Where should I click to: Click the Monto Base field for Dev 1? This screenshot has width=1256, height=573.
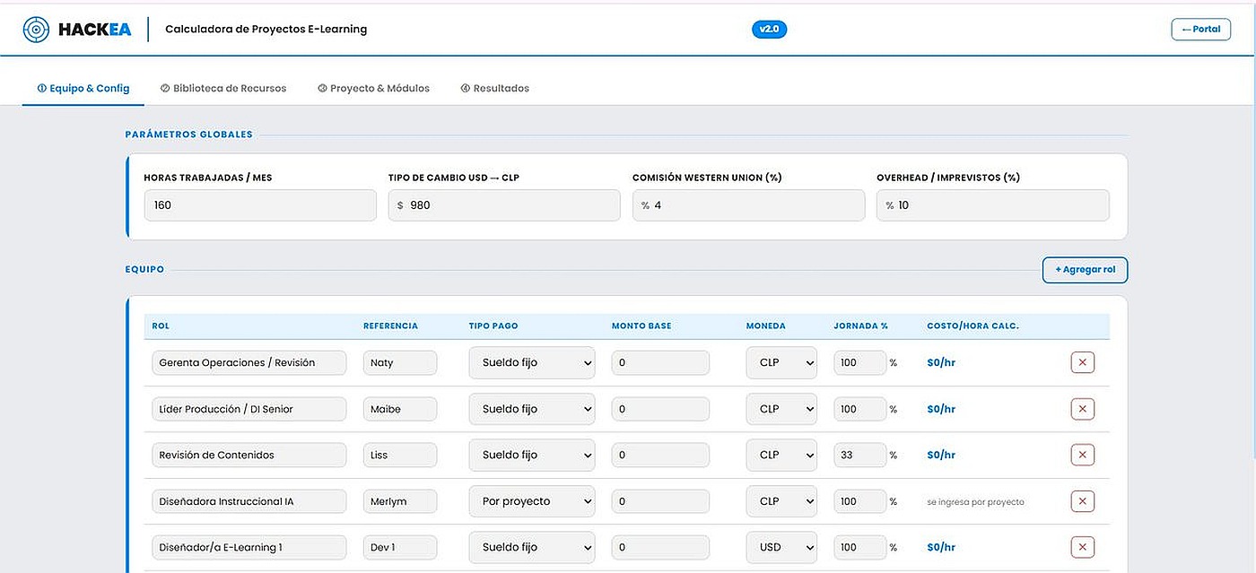tap(660, 547)
